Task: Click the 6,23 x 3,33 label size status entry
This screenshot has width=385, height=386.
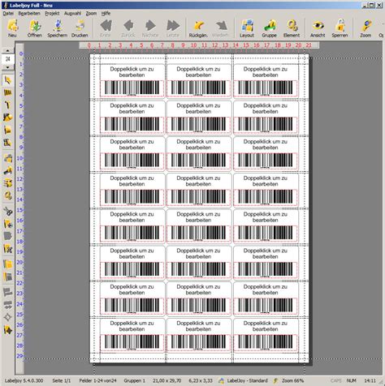Action: coord(201,381)
